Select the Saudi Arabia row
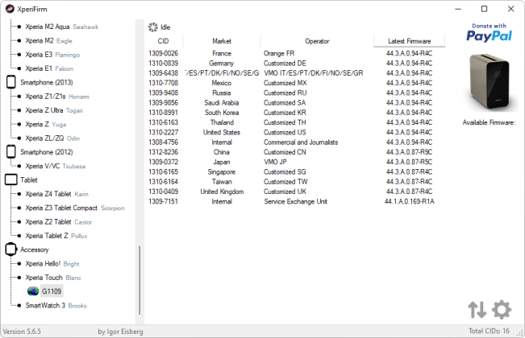This screenshot has height=338, width=525. (296, 103)
